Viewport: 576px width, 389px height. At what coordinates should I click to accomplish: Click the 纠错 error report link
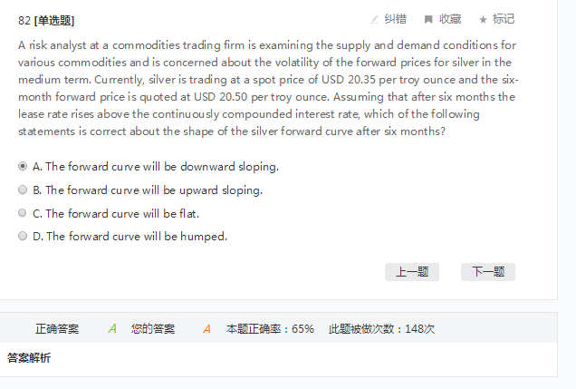pyautogui.click(x=396, y=19)
